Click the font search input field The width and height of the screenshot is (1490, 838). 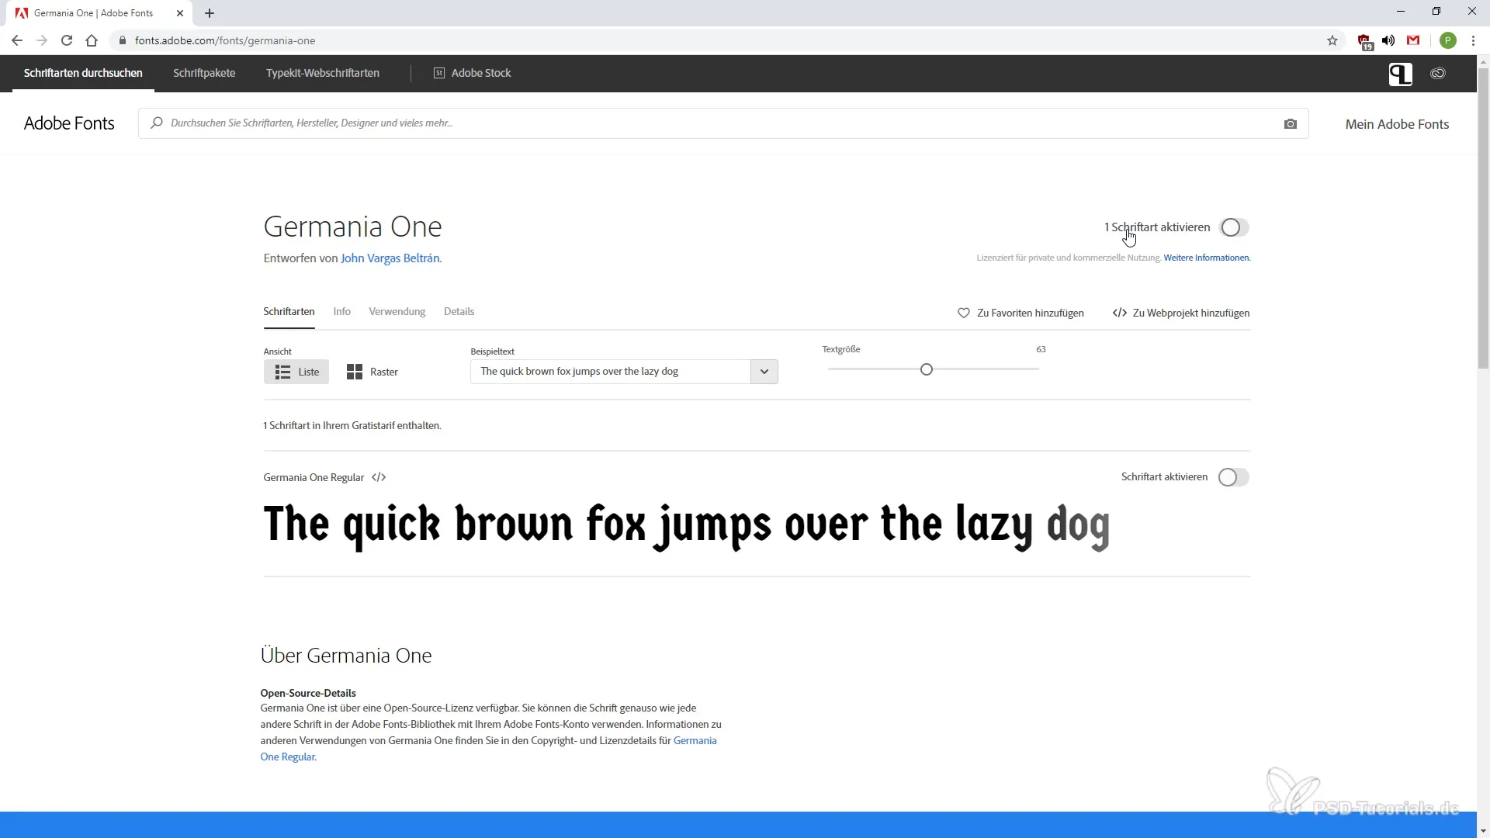[x=723, y=123]
